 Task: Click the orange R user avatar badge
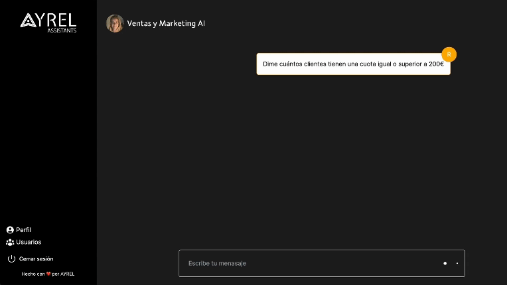[449, 54]
